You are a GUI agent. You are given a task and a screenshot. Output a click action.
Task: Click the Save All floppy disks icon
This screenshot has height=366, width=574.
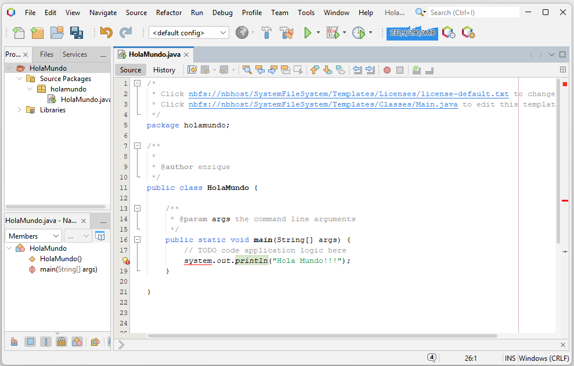coord(77,33)
